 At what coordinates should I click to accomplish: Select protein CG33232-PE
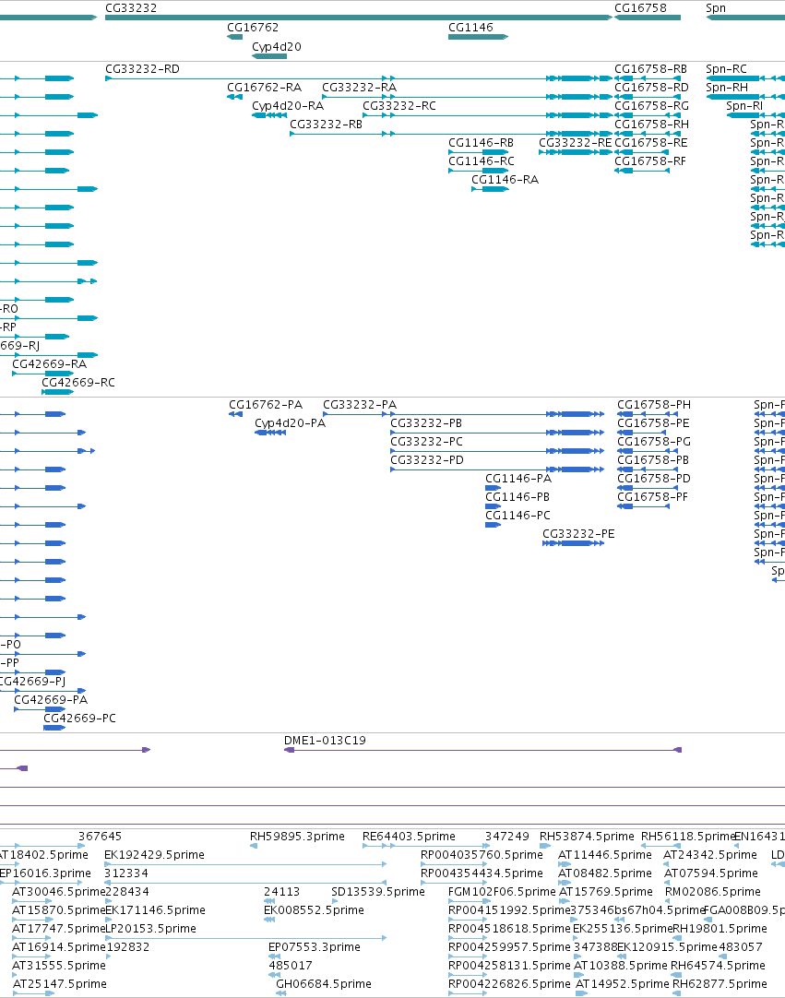[x=573, y=543]
